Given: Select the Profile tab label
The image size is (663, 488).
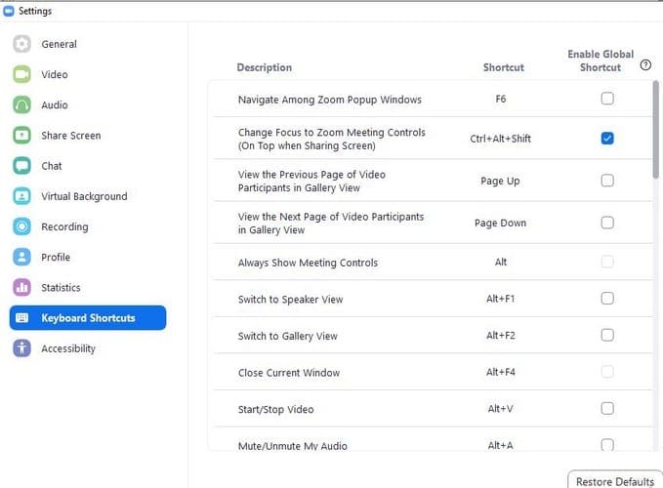Looking at the screenshot, I should click(x=56, y=257).
